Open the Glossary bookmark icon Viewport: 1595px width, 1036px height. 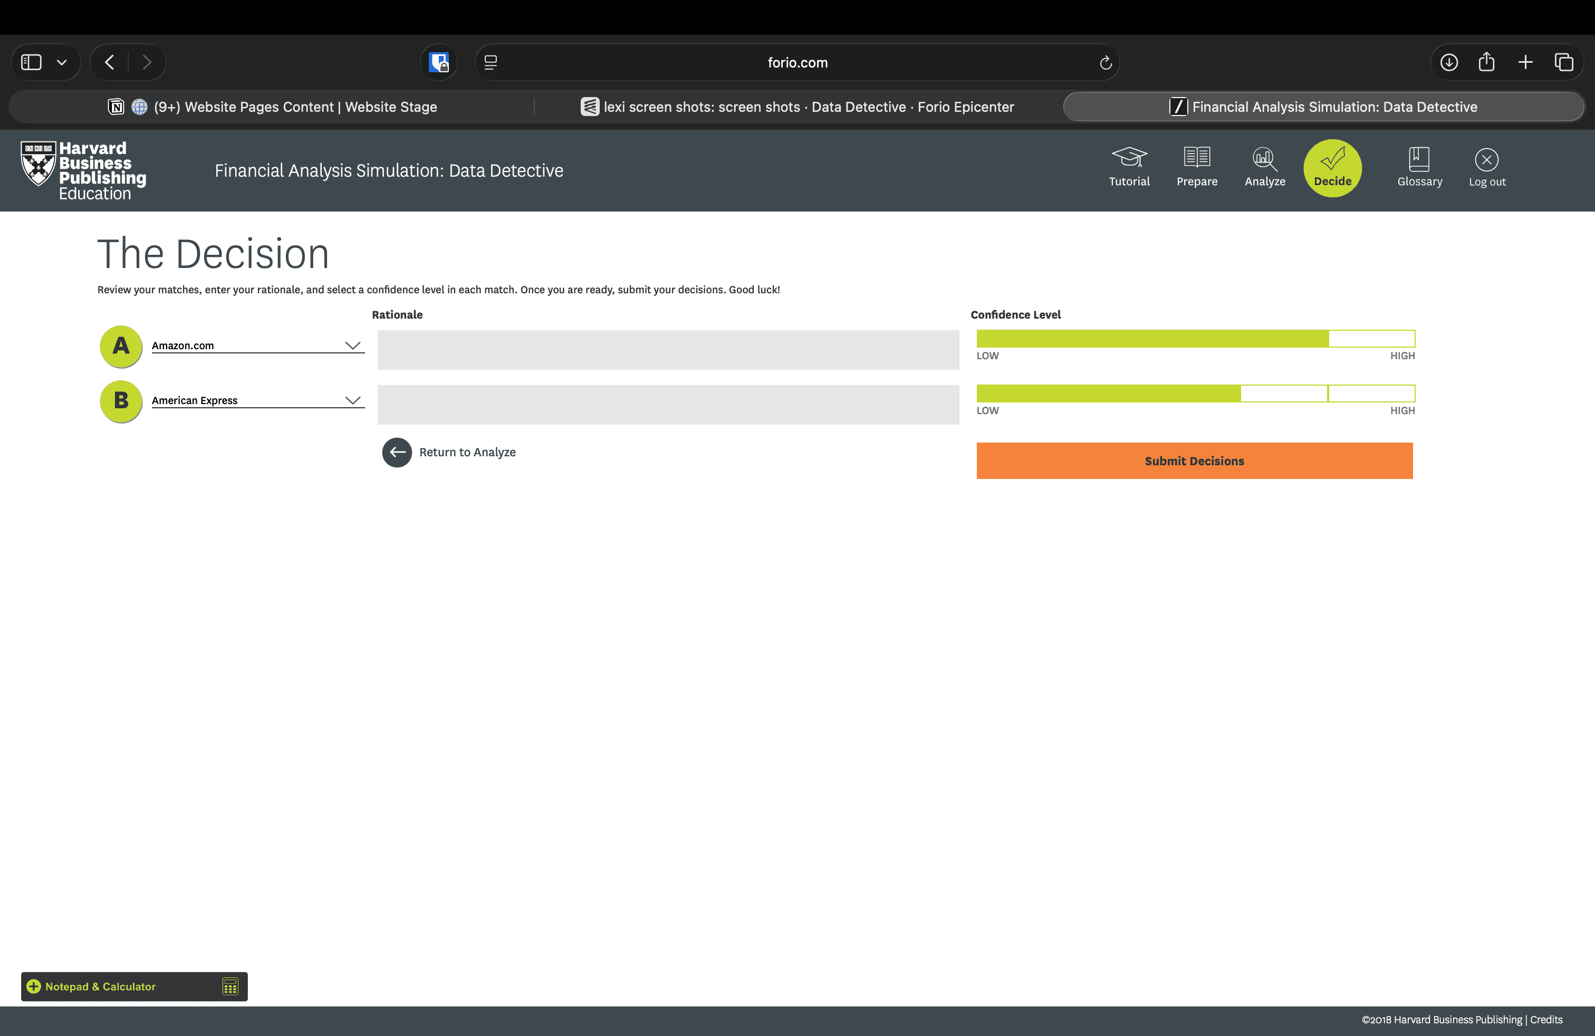click(x=1419, y=159)
